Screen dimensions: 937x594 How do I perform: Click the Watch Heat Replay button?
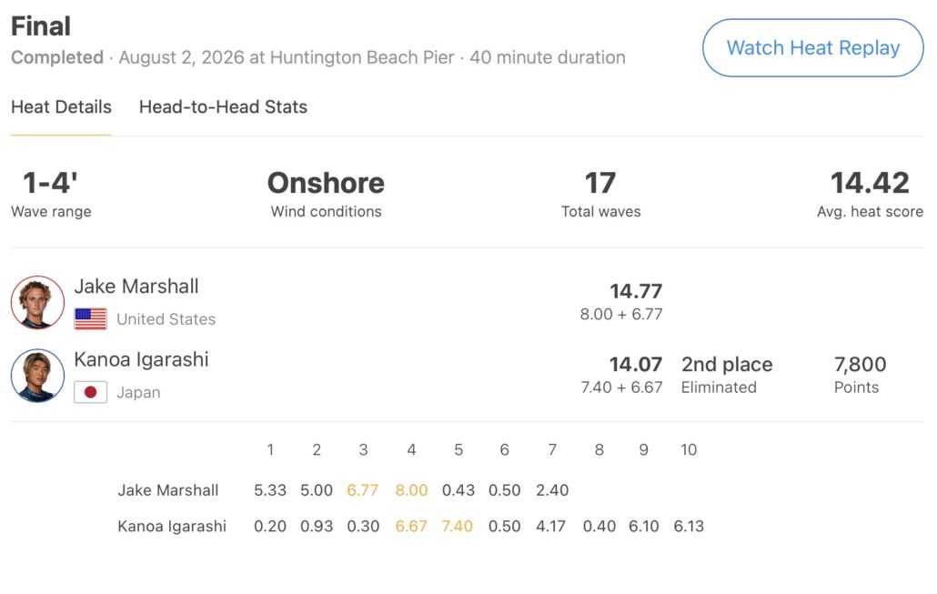pyautogui.click(x=812, y=48)
